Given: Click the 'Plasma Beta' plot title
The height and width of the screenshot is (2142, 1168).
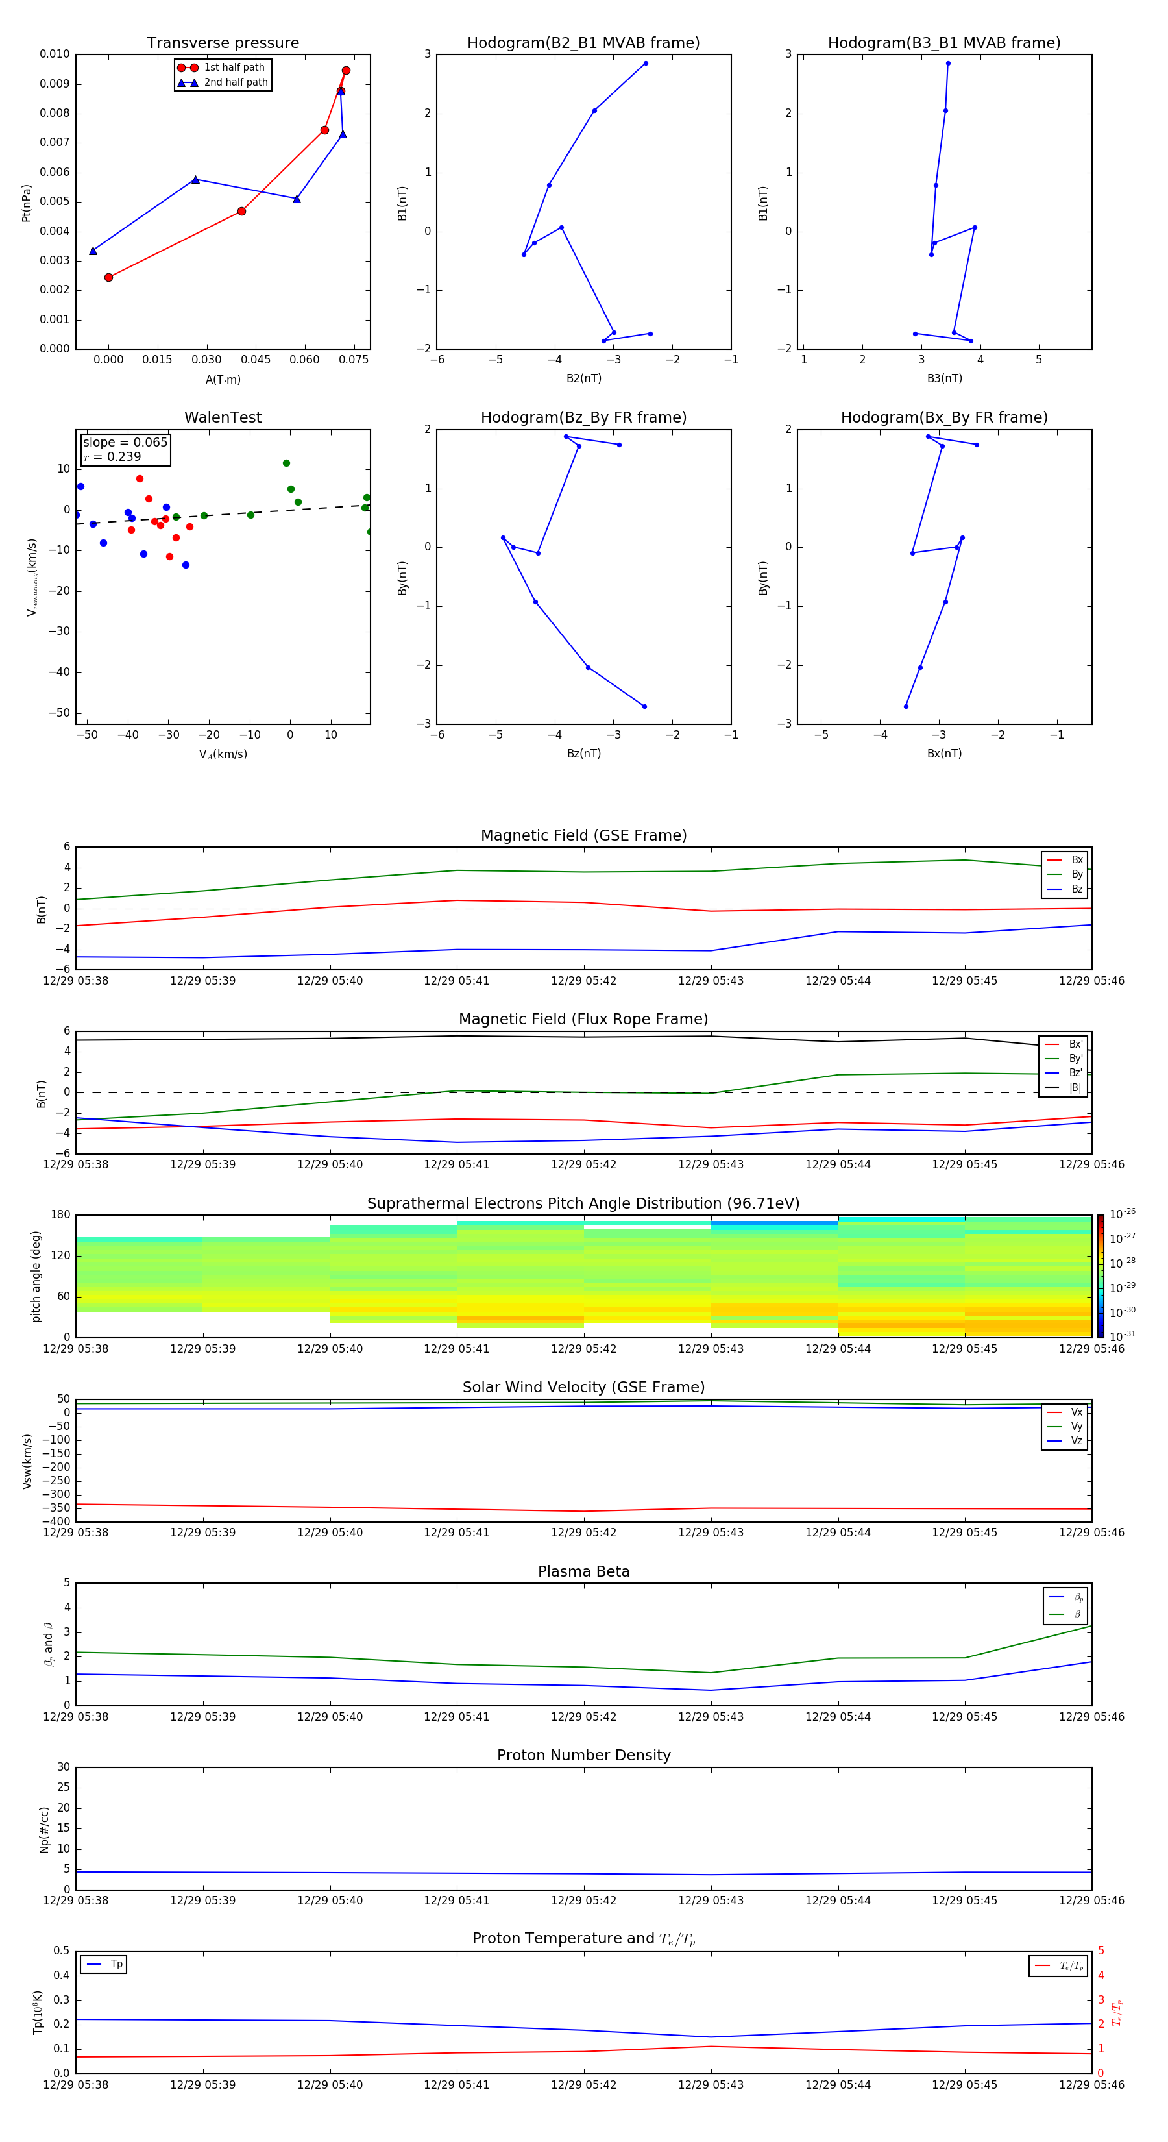Looking at the screenshot, I should [583, 1571].
